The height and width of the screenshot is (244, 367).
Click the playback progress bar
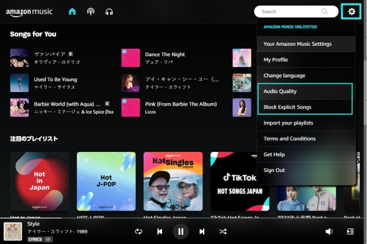click(182, 218)
